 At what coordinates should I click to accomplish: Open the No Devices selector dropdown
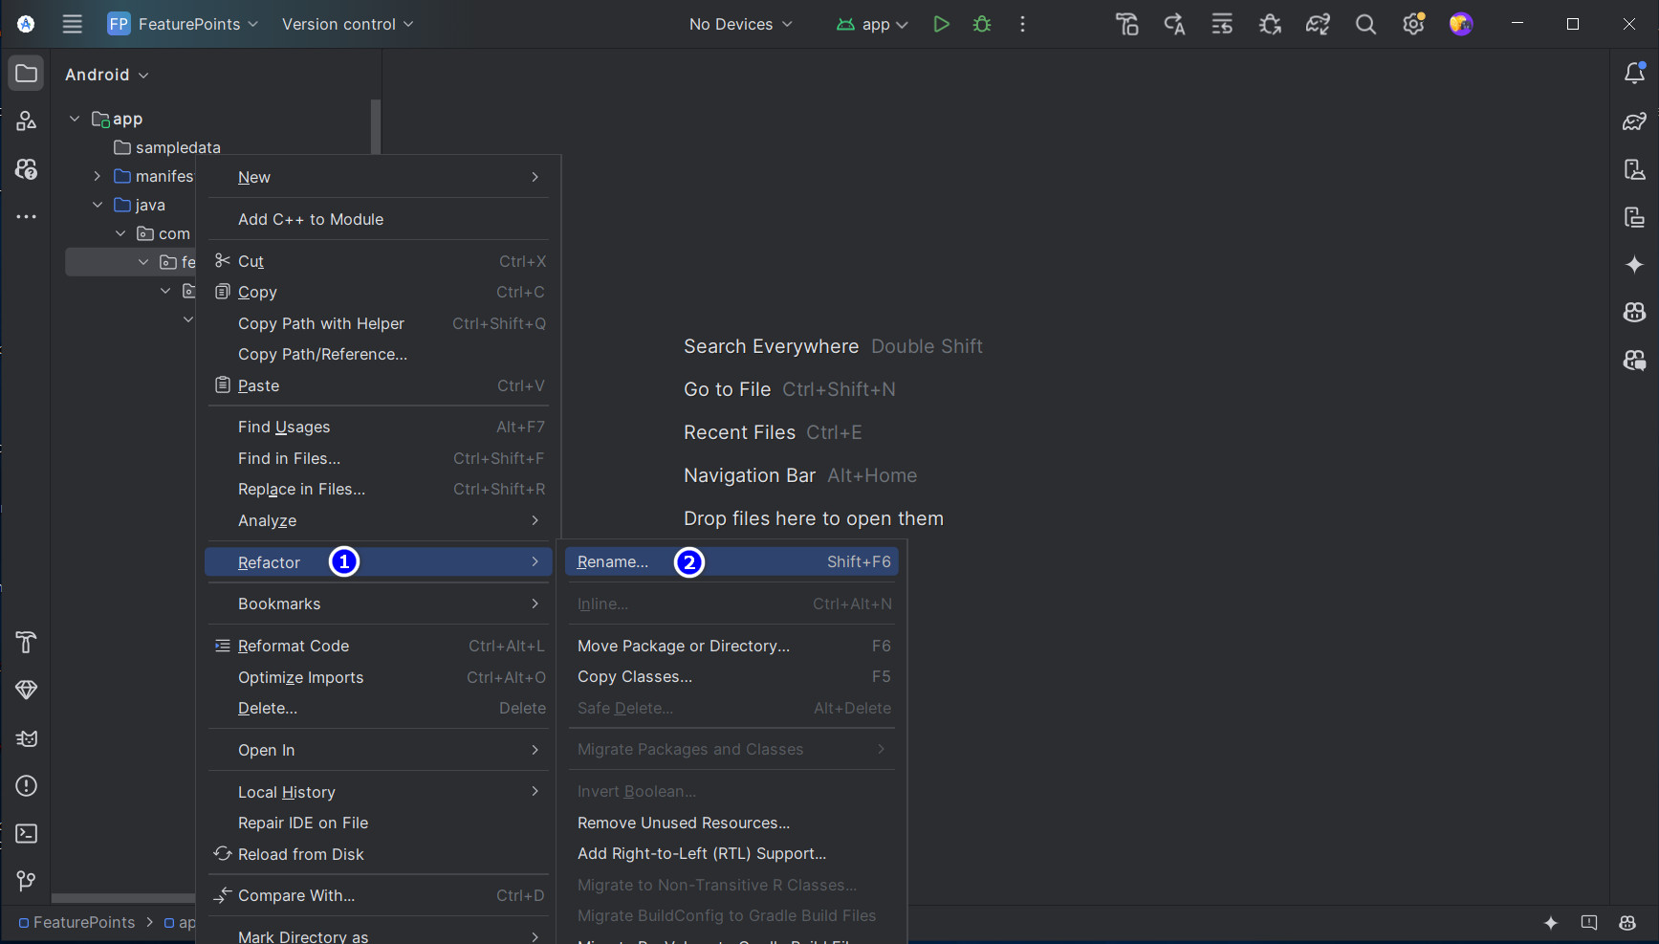[x=740, y=24]
